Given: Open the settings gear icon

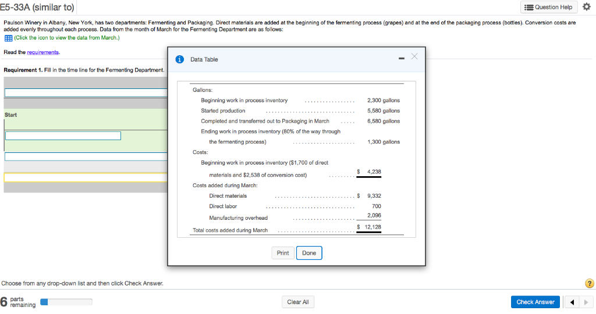Looking at the screenshot, I should [587, 7].
